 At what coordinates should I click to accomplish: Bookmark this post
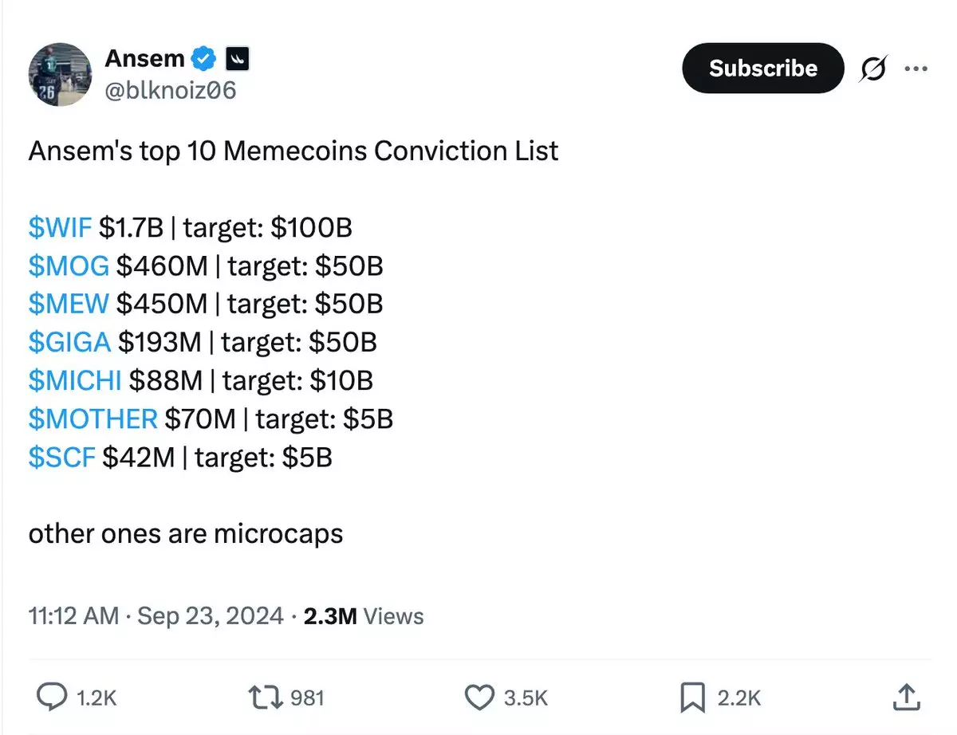coord(692,698)
